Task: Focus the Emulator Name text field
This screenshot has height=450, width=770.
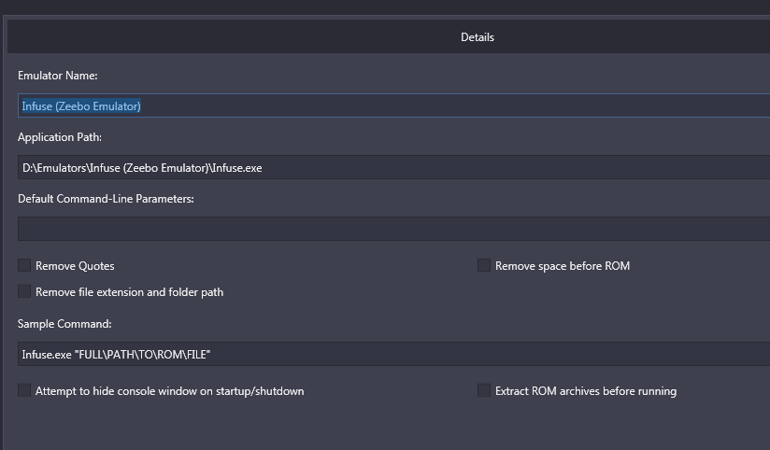Action: (x=393, y=105)
